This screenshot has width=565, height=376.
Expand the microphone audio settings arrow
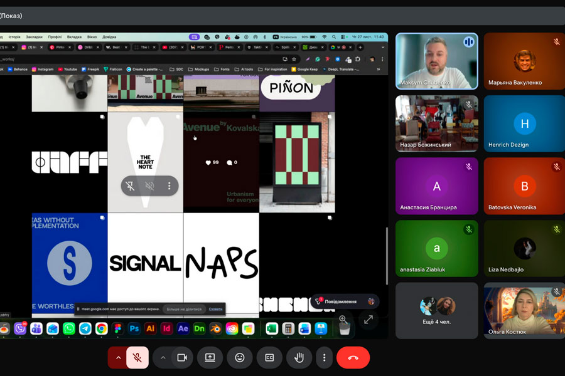pyautogui.click(x=117, y=357)
